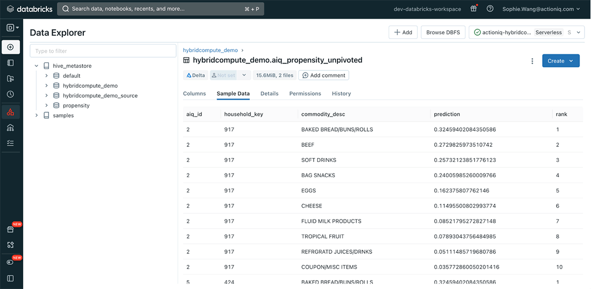This screenshot has height=289, width=592.
Task: Expand the hybridcompute_demo database node
Action: pos(46,86)
